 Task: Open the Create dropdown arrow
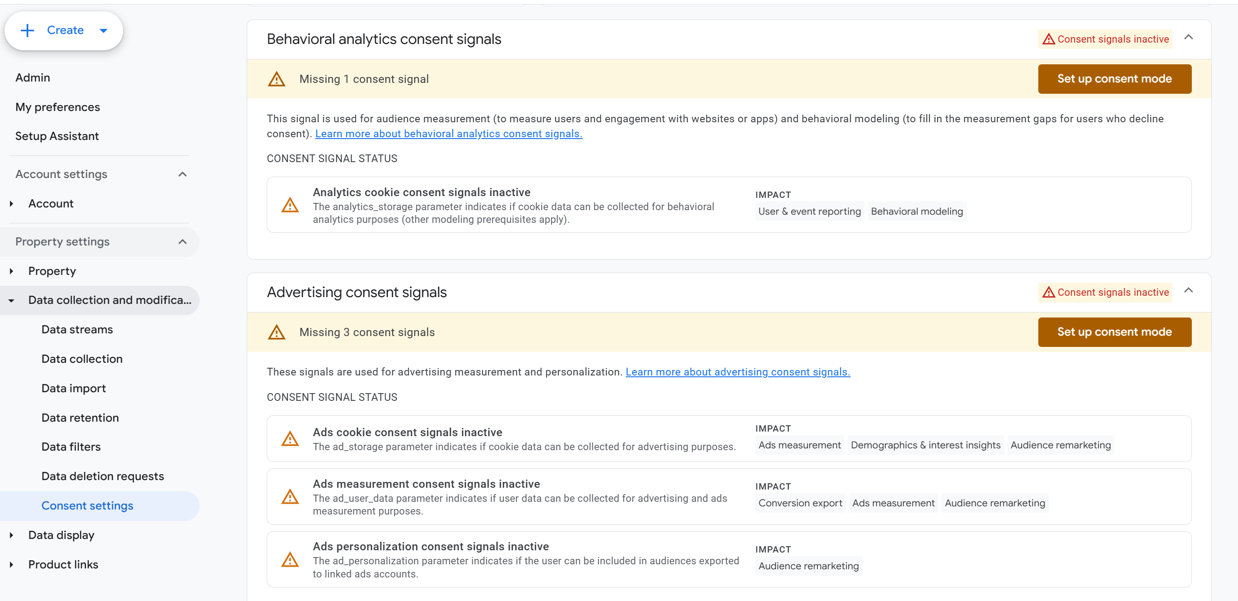103,31
